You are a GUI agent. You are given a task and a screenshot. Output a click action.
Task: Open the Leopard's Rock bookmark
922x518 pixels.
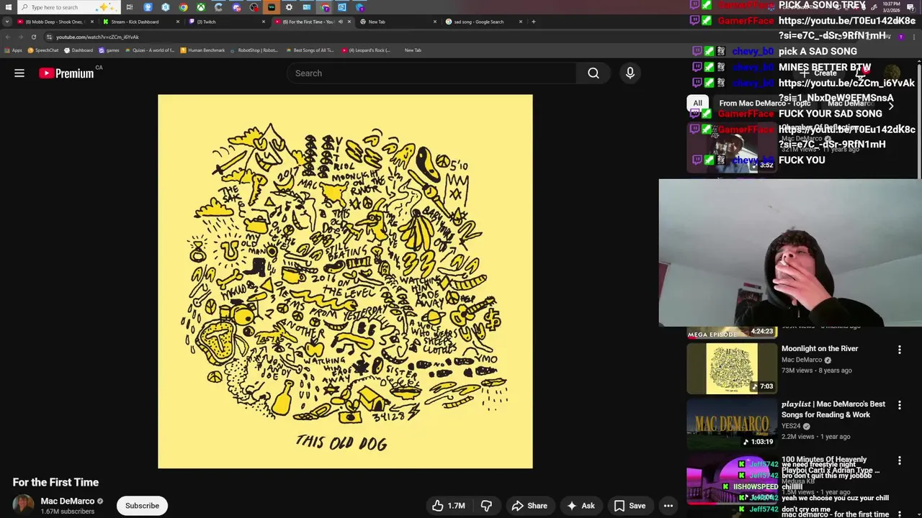tap(366, 50)
